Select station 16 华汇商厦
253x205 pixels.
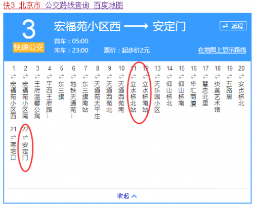coord(193,93)
